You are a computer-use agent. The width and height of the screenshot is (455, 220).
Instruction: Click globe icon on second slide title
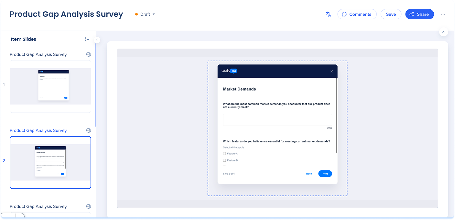(89, 130)
